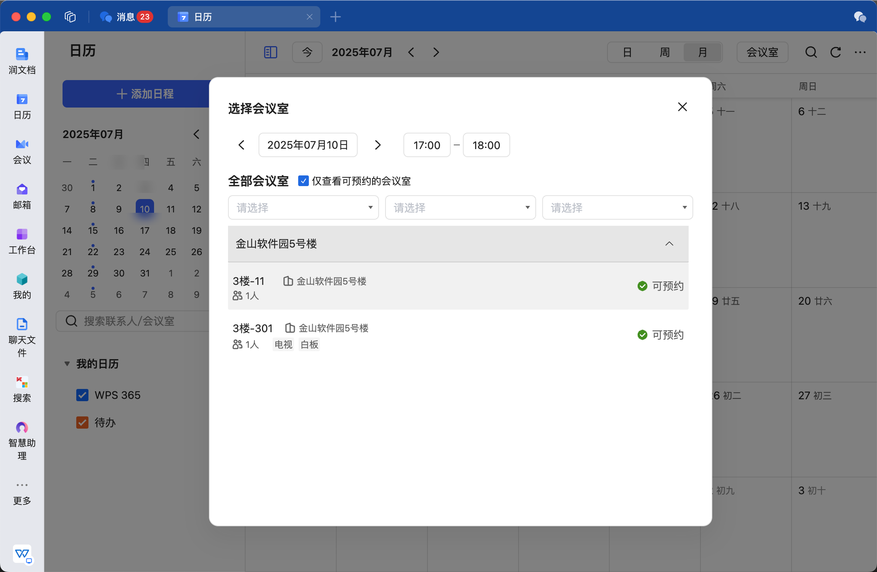Viewport: 877px width, 572px height.
Task: Select day 31 in mini calendar
Action: [x=145, y=273]
